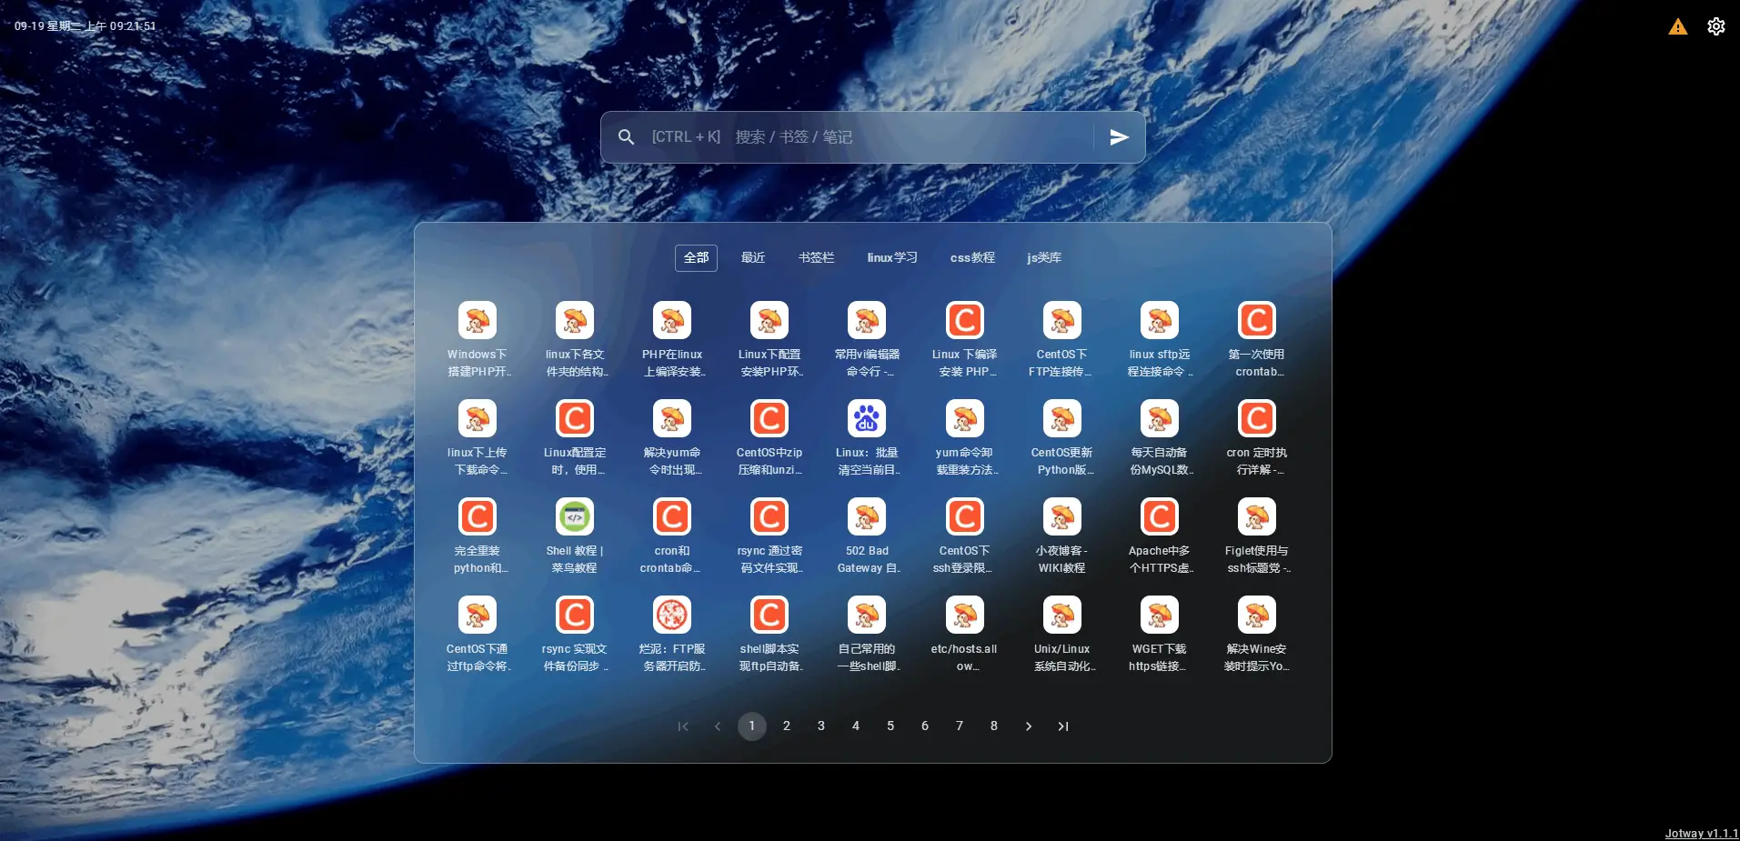The image size is (1740, 841).
Task: Open the 'yum命令卸载重装方法' bookmark icon
Action: click(x=965, y=418)
